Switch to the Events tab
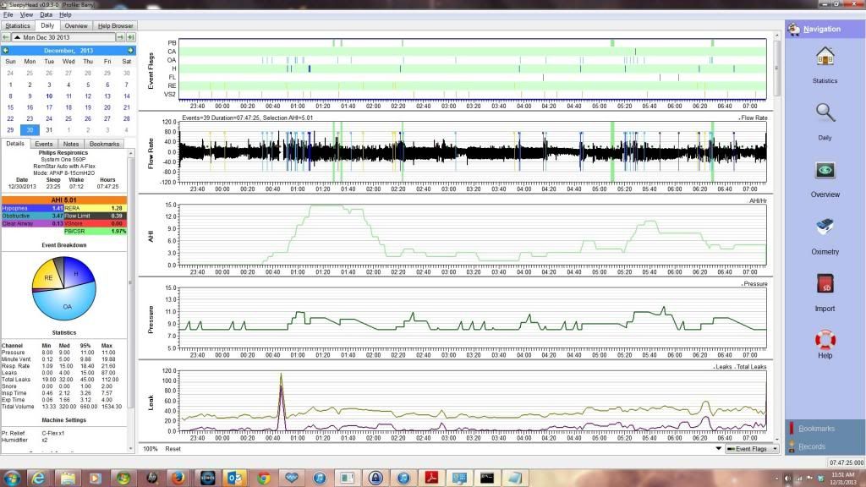 coord(44,145)
